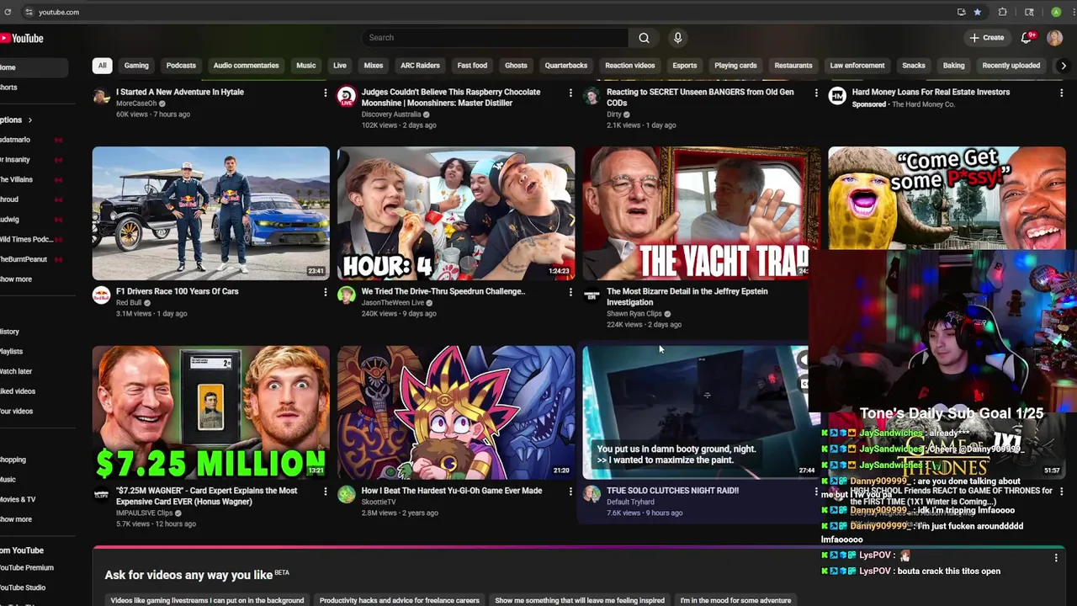Open SkootieTV channel avatar

(x=347, y=495)
